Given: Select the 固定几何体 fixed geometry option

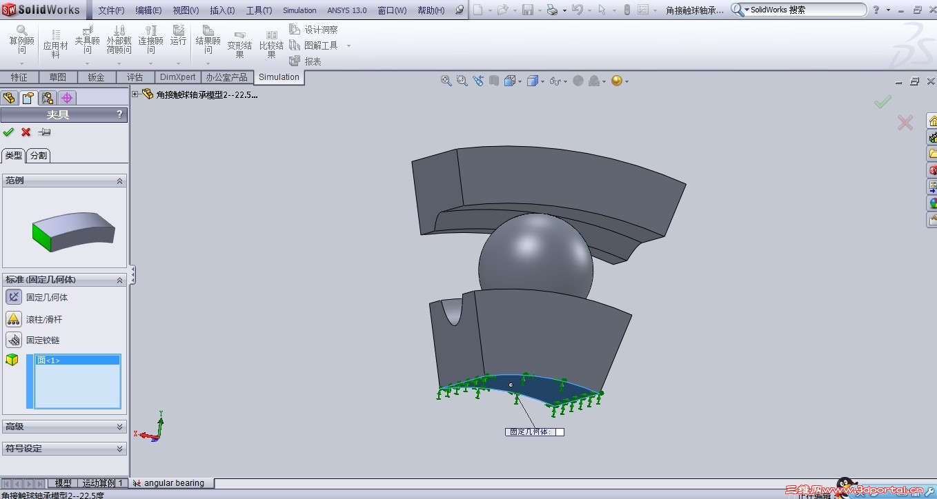Looking at the screenshot, I should (14, 297).
